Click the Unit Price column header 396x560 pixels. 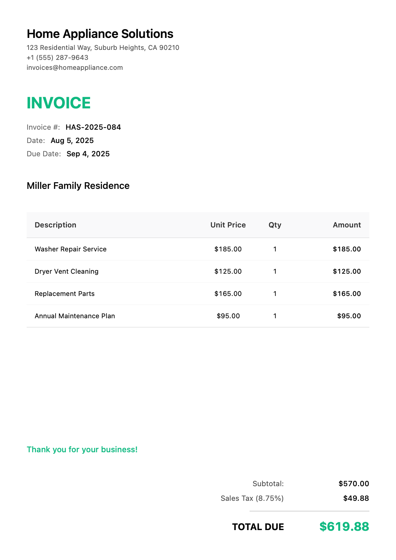[228, 225]
